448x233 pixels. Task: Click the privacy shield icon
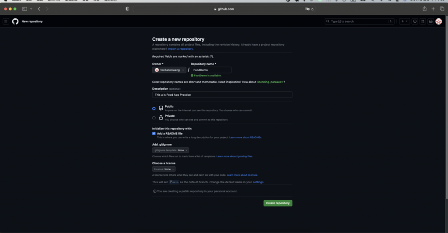tap(127, 9)
